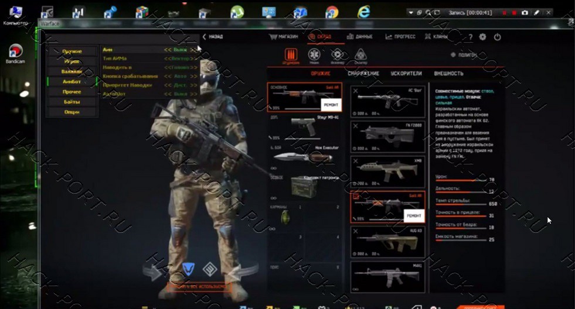Screen dimensions: 575x309
Task: Click the Емкость магазина stat bar
Action: coord(461,241)
